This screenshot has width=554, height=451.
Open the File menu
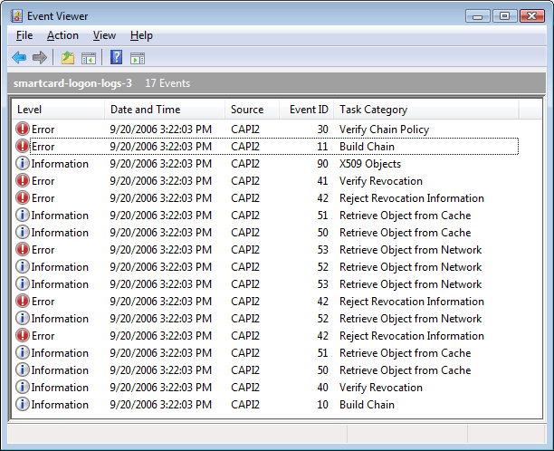tap(24, 35)
